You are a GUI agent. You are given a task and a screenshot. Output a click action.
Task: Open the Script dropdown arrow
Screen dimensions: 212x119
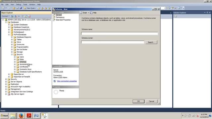88,13
